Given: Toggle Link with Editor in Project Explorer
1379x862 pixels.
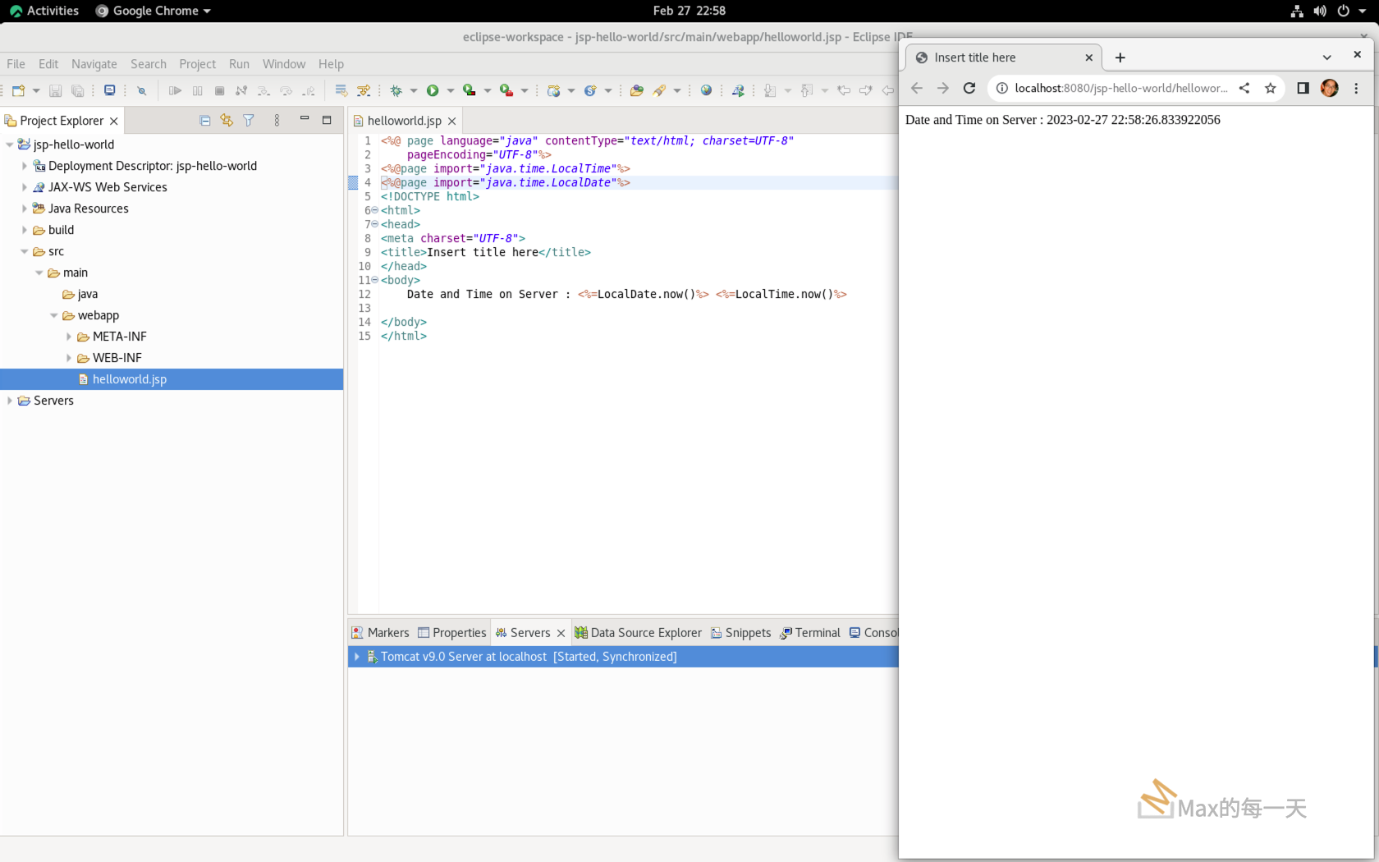Looking at the screenshot, I should coord(227,121).
